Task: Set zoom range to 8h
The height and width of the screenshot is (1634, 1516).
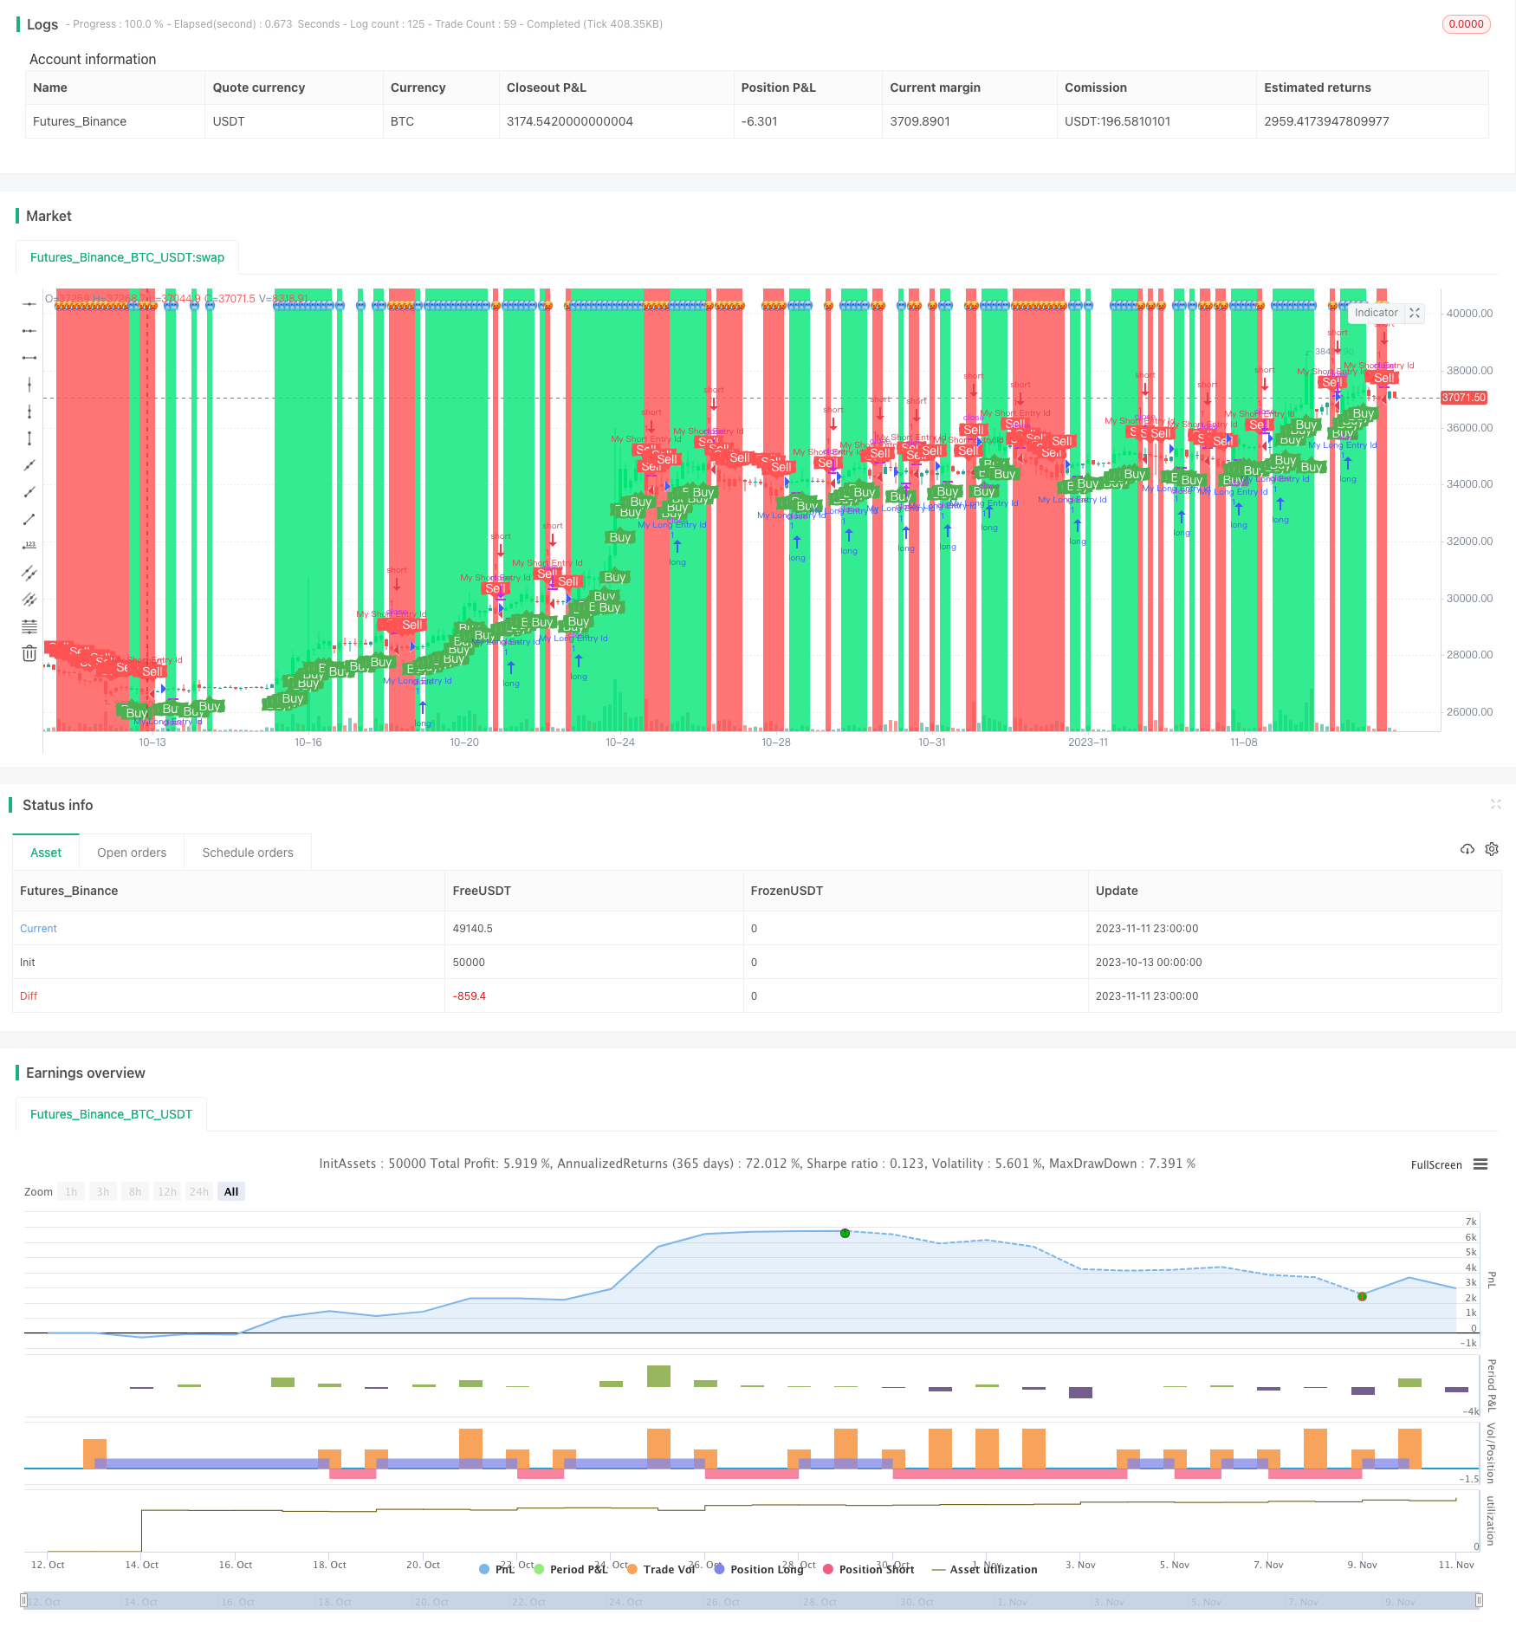Action: [135, 1192]
